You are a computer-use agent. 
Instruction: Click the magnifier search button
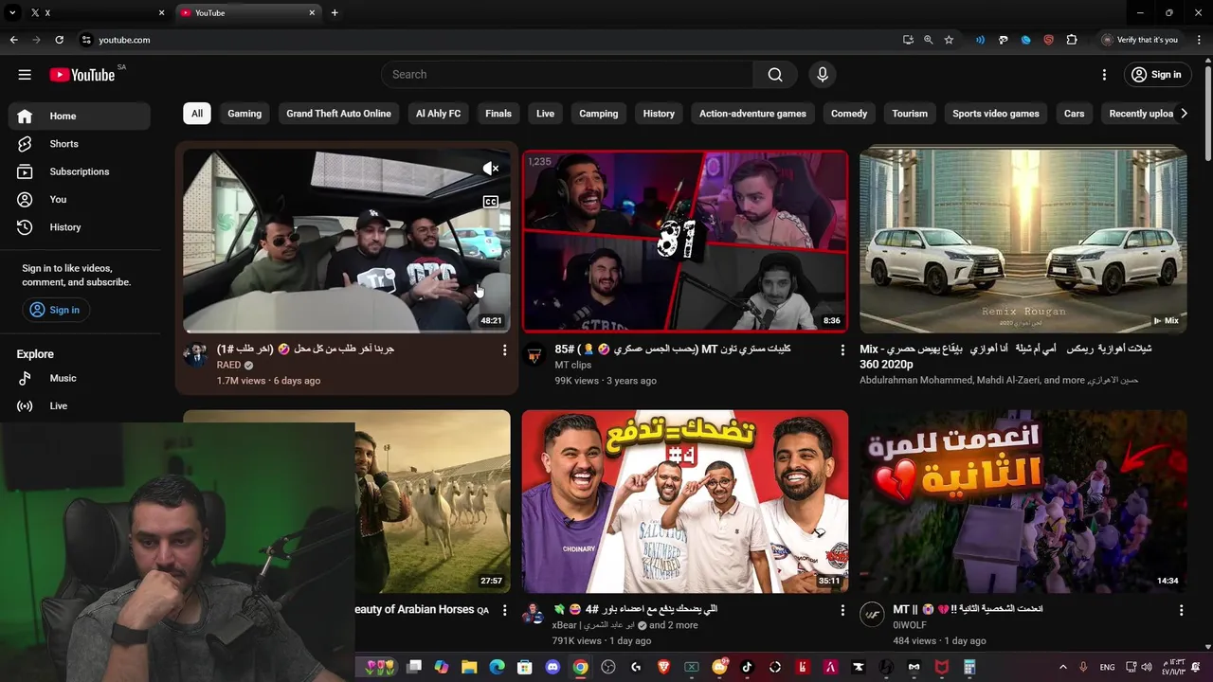[775, 75]
